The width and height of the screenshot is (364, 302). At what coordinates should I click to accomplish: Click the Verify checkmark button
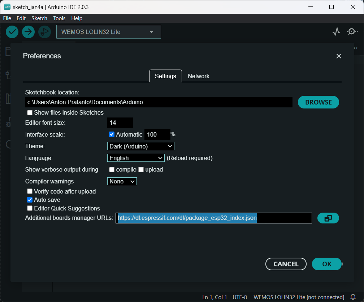[12, 32]
